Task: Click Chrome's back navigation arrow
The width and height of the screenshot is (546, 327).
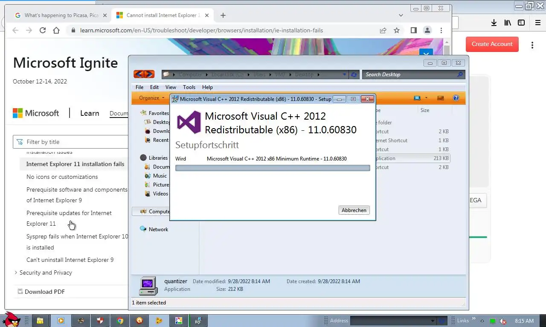Action: tap(15, 30)
